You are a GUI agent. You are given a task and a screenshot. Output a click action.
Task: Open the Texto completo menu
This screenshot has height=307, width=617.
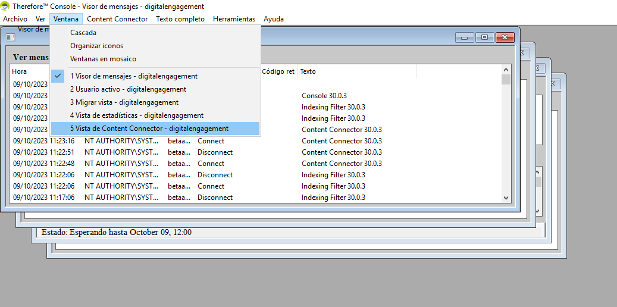tap(180, 19)
